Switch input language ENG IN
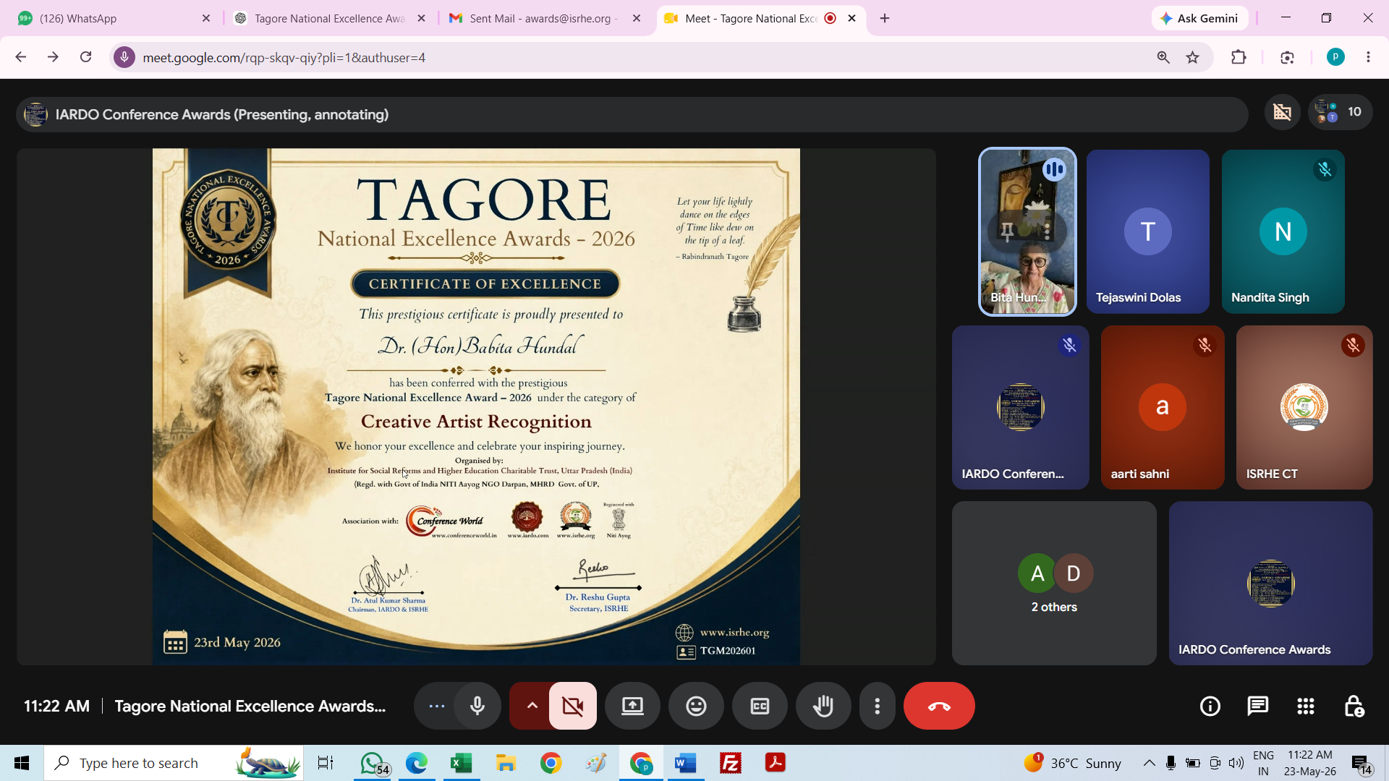Image resolution: width=1389 pixels, height=781 pixels. pos(1263,763)
